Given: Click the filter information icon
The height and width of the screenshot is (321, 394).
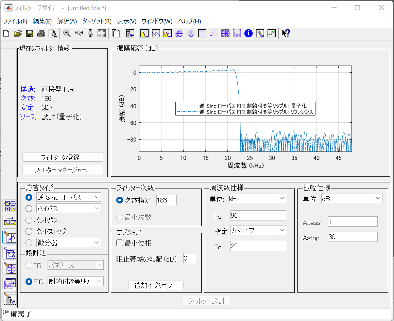Looking at the screenshot, I should pos(249,33).
